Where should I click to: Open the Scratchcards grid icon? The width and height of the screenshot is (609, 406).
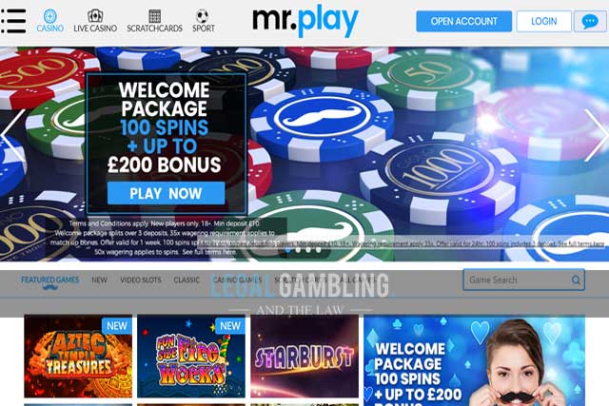154,16
